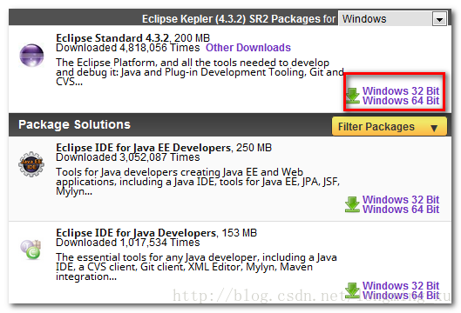Screen dimensions: 461x313
Task: Click the Eclipse Standard purple globe icon
Action: coord(31,55)
